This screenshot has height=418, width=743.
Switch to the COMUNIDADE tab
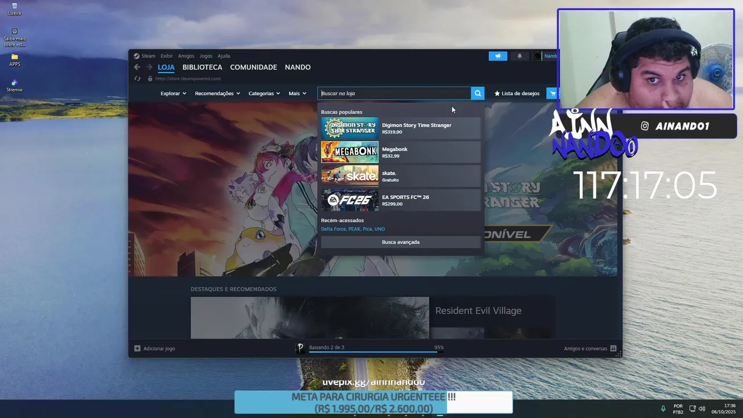254,67
